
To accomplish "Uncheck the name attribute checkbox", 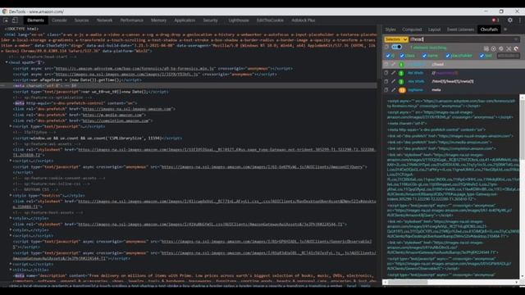I will click(424, 56).
